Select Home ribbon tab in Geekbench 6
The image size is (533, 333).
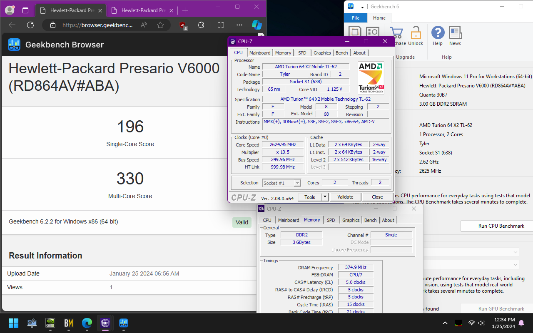tap(379, 18)
